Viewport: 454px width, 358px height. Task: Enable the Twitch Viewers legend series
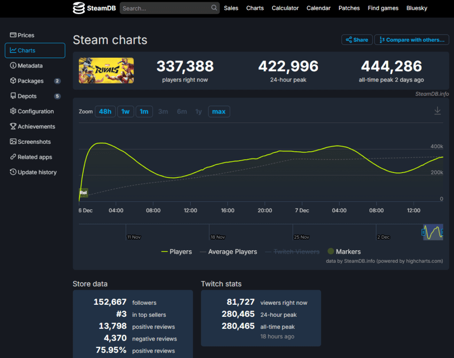point(293,252)
